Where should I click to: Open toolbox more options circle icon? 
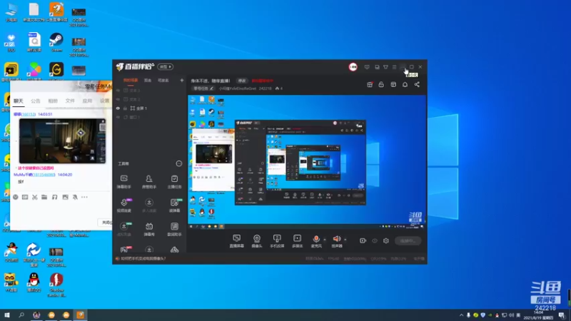click(179, 164)
